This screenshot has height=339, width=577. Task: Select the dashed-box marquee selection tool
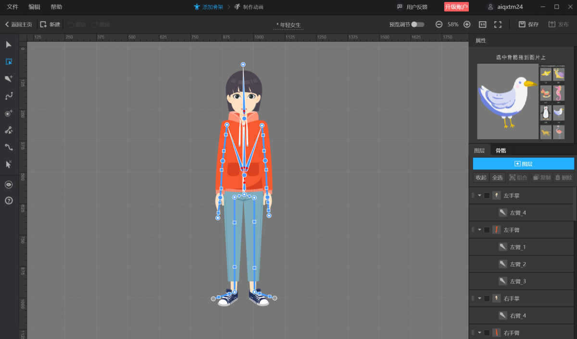point(9,61)
